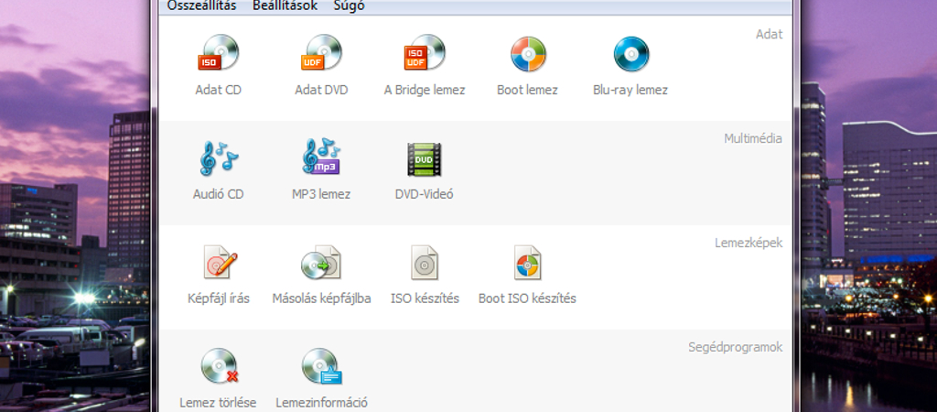Click the Boot ISO készítés label
The image size is (937, 412).
click(x=527, y=298)
